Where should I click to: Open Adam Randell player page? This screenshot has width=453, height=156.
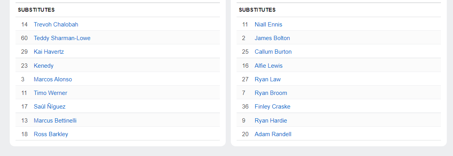(273, 134)
